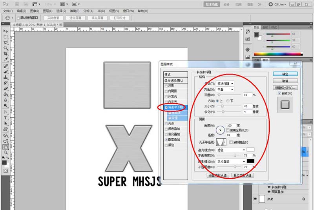Select the Clone Stamp tool
Viewport: 314px width, 210px height.
click(5, 77)
